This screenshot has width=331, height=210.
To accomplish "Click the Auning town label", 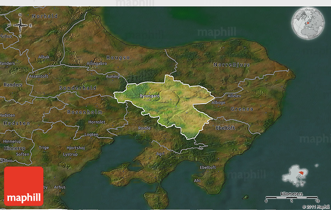I will [x=113, y=76].
